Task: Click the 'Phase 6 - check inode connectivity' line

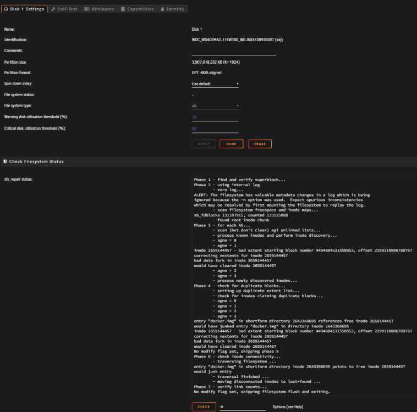Action: click(x=237, y=357)
